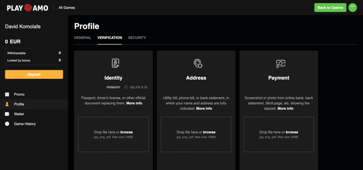
Task: Open All Games in top bar
Action: click(x=67, y=8)
